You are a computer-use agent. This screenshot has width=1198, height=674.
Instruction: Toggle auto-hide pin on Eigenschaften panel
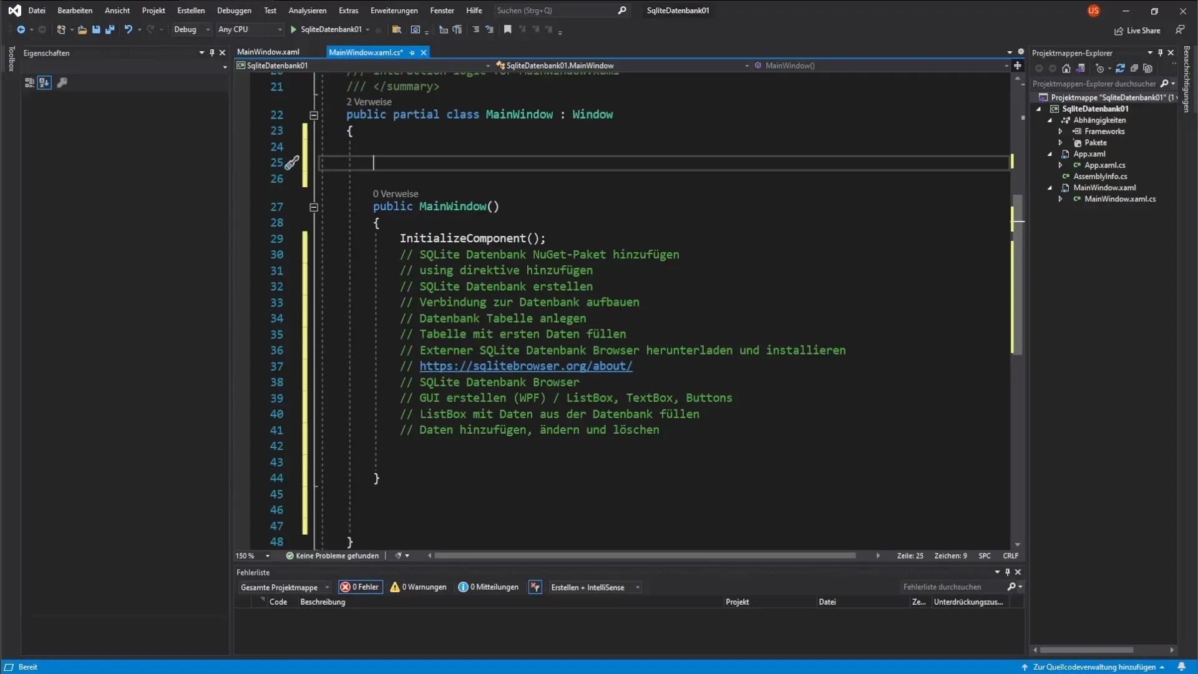tap(212, 53)
